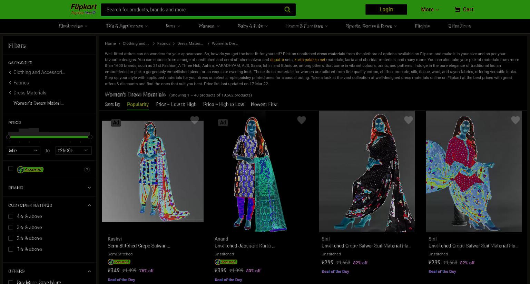Screen dimensions: 530x284
Task: Open the Electronics category menu
Action: (73, 26)
